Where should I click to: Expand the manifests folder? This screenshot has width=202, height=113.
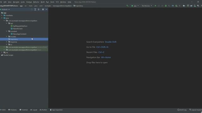pyautogui.click(x=2, y=15)
